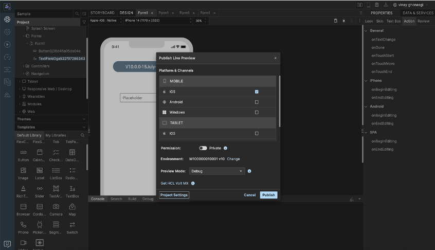
Task: Click the Publish button
Action: 268,195
